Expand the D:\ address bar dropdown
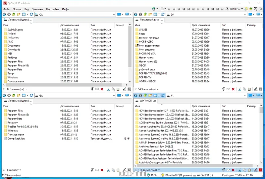 (245, 15)
